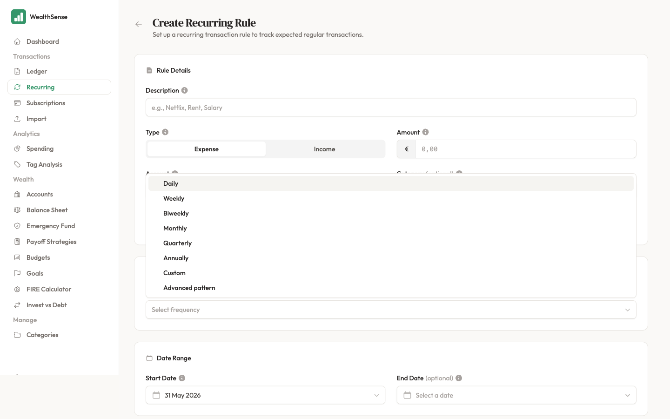Click the Spending pie chart icon
670x419 pixels.
17,149
